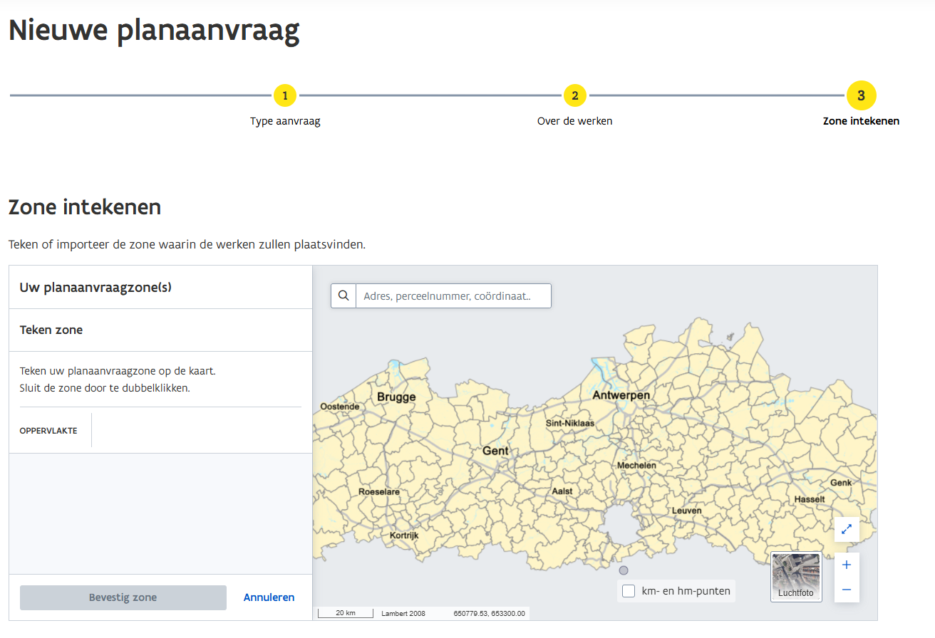Click the map search magnifier icon
Screen dimensions: 935x638
(343, 296)
